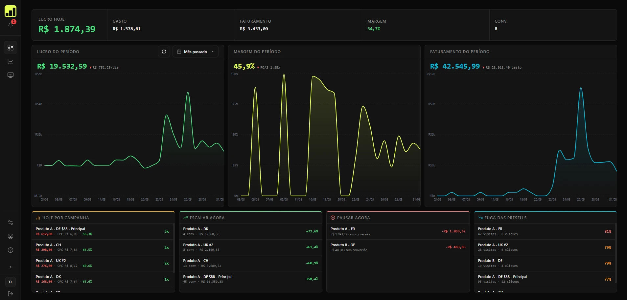
Task: Click the 81% escape rate value
Action: (608, 231)
